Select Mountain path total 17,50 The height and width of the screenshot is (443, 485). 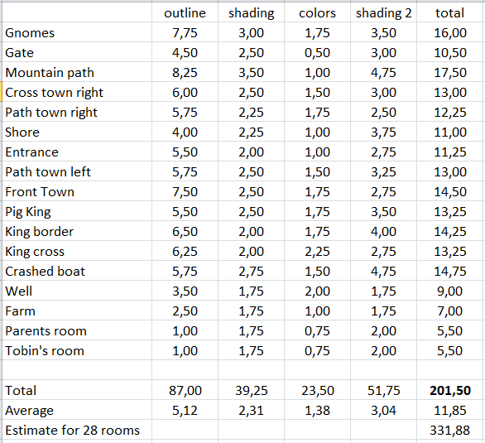pos(450,72)
